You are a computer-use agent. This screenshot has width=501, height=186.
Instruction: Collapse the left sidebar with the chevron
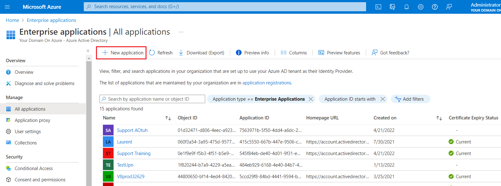point(88,51)
